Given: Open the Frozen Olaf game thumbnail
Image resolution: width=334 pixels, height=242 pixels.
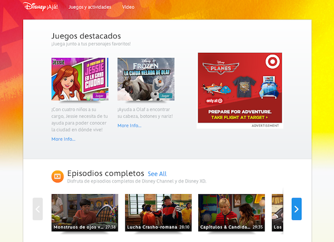Looking at the screenshot, I should [x=145, y=79].
